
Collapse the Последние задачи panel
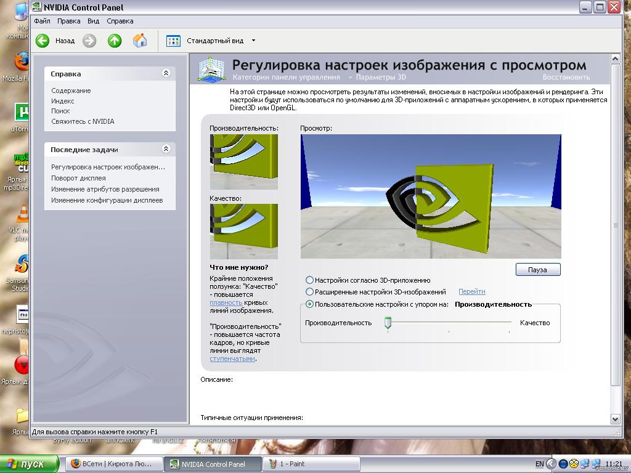(166, 149)
